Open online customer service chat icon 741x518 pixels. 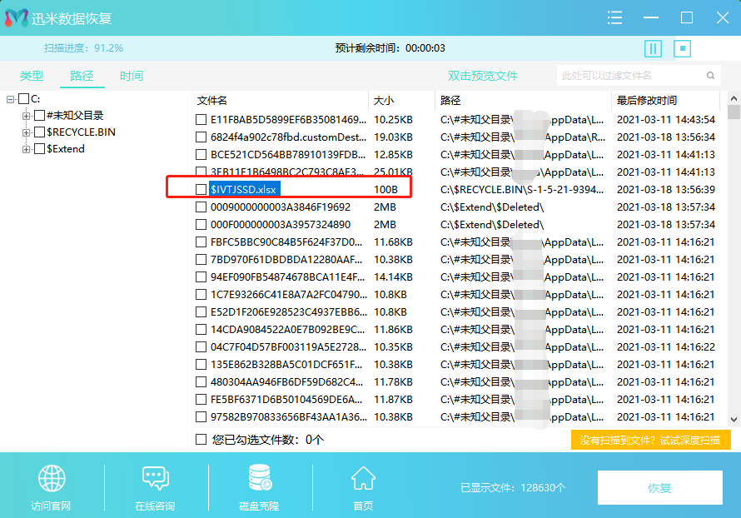tap(155, 477)
